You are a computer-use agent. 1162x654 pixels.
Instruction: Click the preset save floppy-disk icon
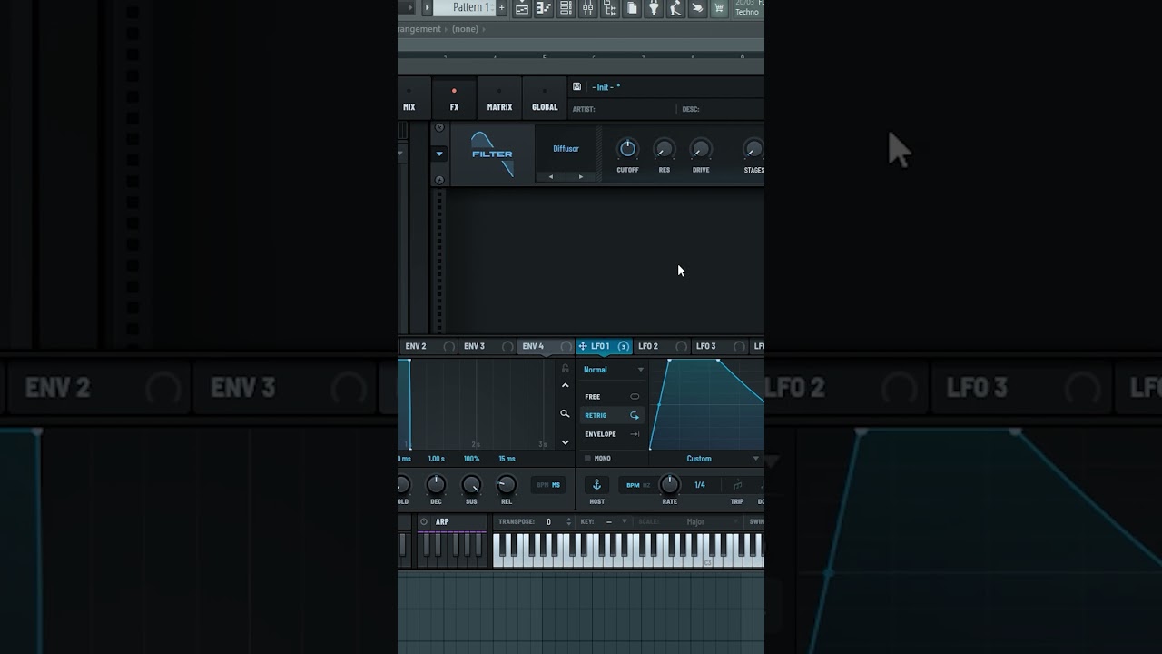tap(576, 87)
